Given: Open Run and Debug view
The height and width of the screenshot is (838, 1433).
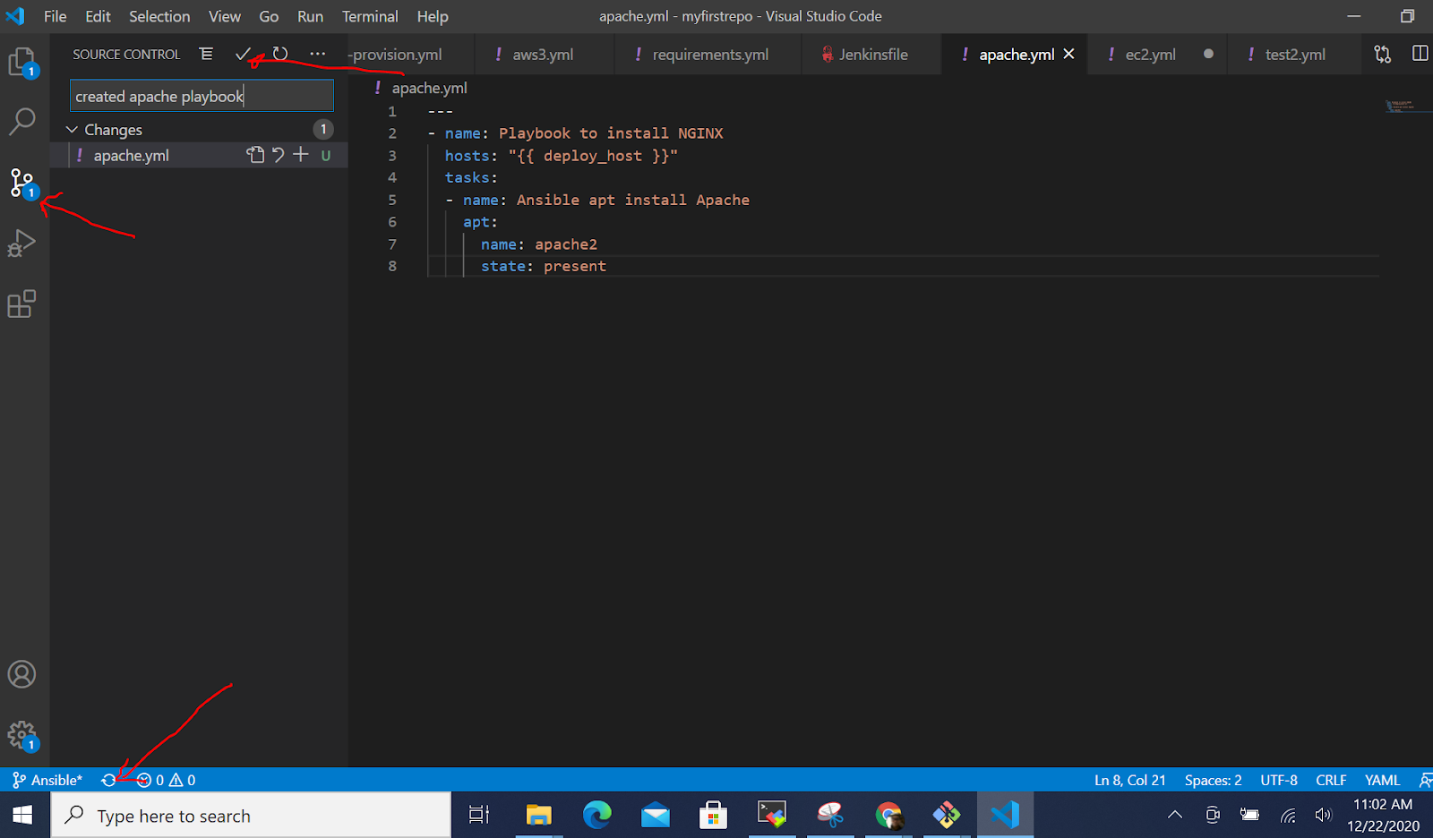Looking at the screenshot, I should click(x=22, y=244).
